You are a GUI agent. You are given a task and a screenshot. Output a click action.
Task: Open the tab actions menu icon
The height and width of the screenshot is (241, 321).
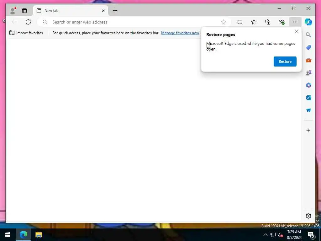coord(24,11)
